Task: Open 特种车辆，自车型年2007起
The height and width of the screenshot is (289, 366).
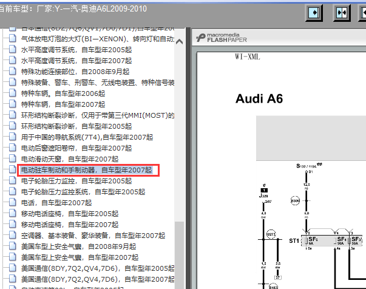Action: (63, 104)
